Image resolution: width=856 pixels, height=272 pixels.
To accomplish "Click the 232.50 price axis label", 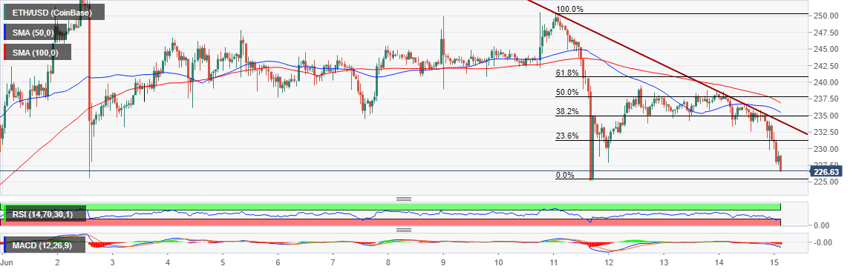I will (826, 133).
